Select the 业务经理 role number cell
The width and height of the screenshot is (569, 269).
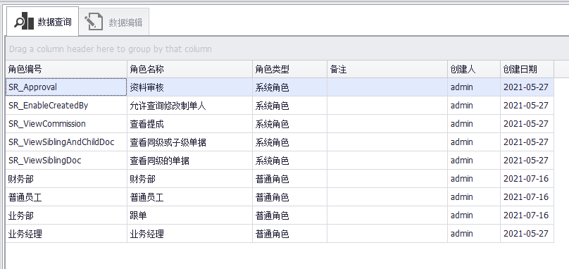point(66,233)
